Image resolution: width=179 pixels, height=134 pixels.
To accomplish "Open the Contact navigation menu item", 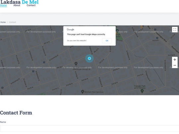I will tap(31, 5).
